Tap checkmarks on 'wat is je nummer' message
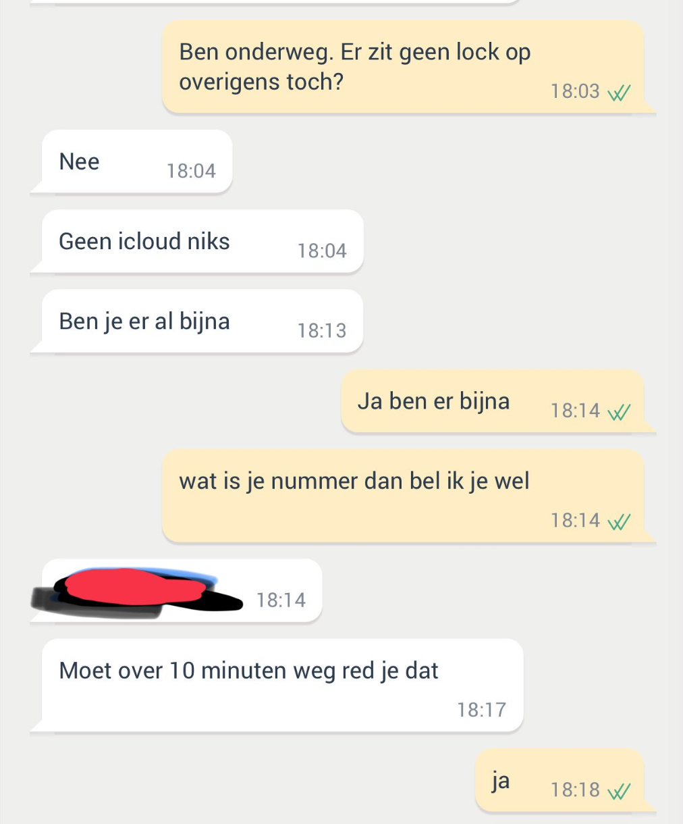This screenshot has width=683, height=824. (x=619, y=522)
